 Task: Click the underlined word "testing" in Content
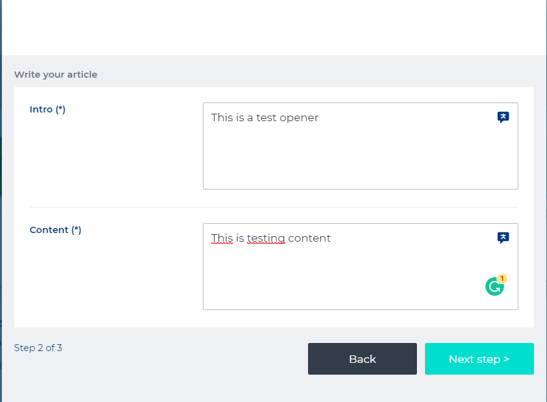pos(266,238)
